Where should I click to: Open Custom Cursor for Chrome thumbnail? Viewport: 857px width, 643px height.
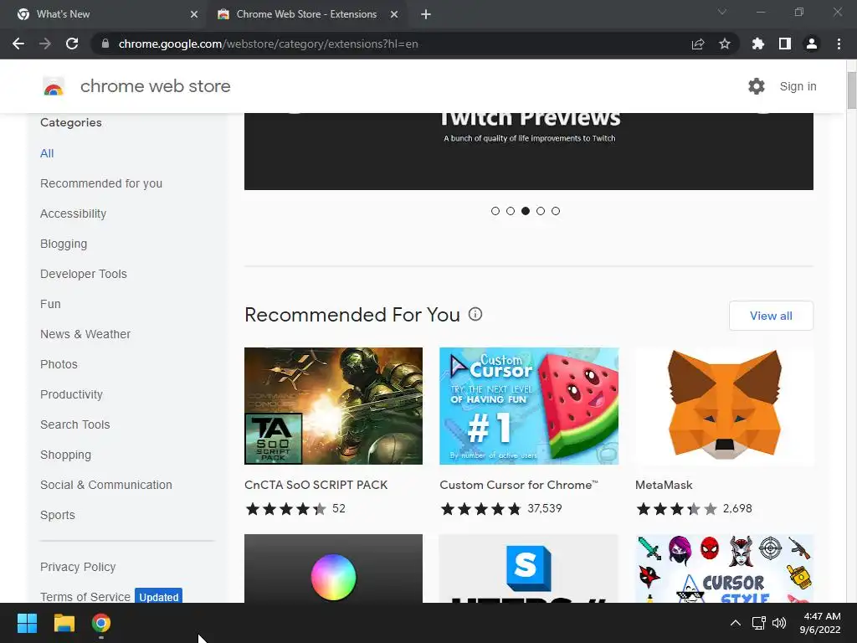529,406
